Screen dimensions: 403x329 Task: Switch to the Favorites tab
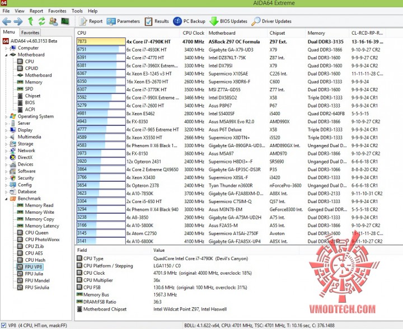pyautogui.click(x=30, y=32)
